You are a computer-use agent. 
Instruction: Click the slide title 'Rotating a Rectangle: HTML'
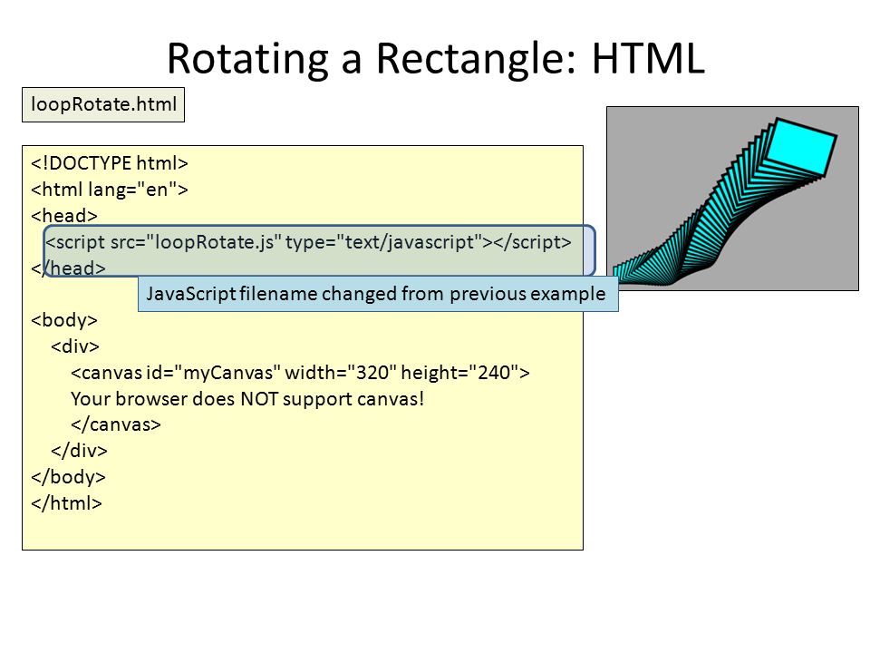click(x=436, y=59)
